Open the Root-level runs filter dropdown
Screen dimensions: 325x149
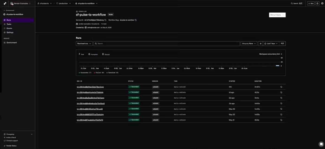click(84, 43)
